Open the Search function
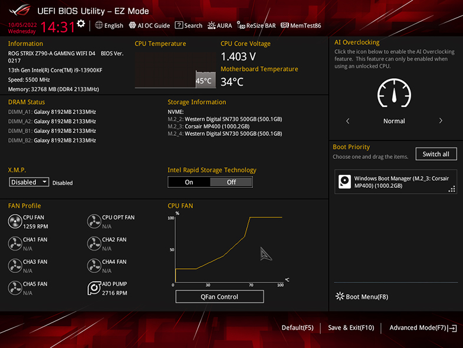This screenshot has width=463, height=348. (189, 25)
